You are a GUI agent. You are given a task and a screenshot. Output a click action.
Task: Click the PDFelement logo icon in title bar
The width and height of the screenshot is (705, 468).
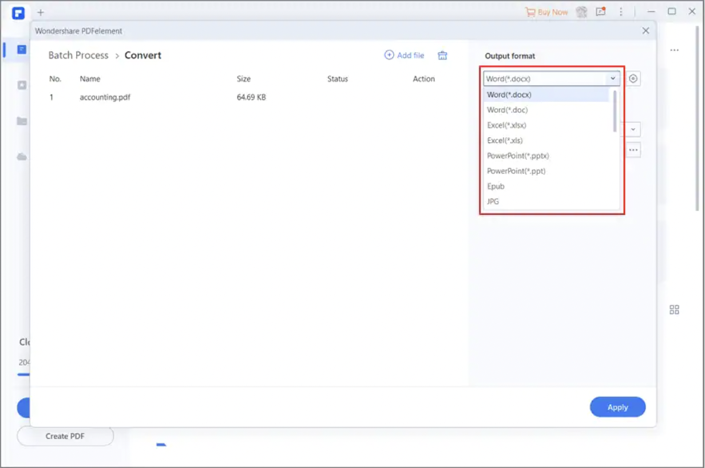[x=18, y=12]
